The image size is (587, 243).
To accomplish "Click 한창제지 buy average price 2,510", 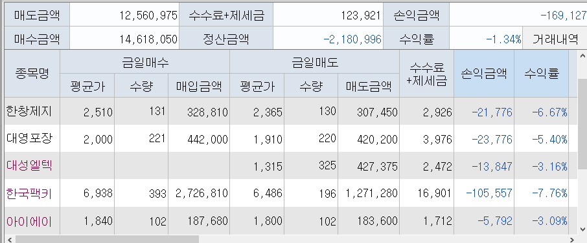I will tap(98, 112).
